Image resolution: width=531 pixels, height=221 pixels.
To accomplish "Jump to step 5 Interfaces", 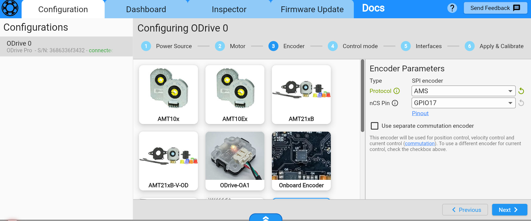I will (x=421, y=46).
